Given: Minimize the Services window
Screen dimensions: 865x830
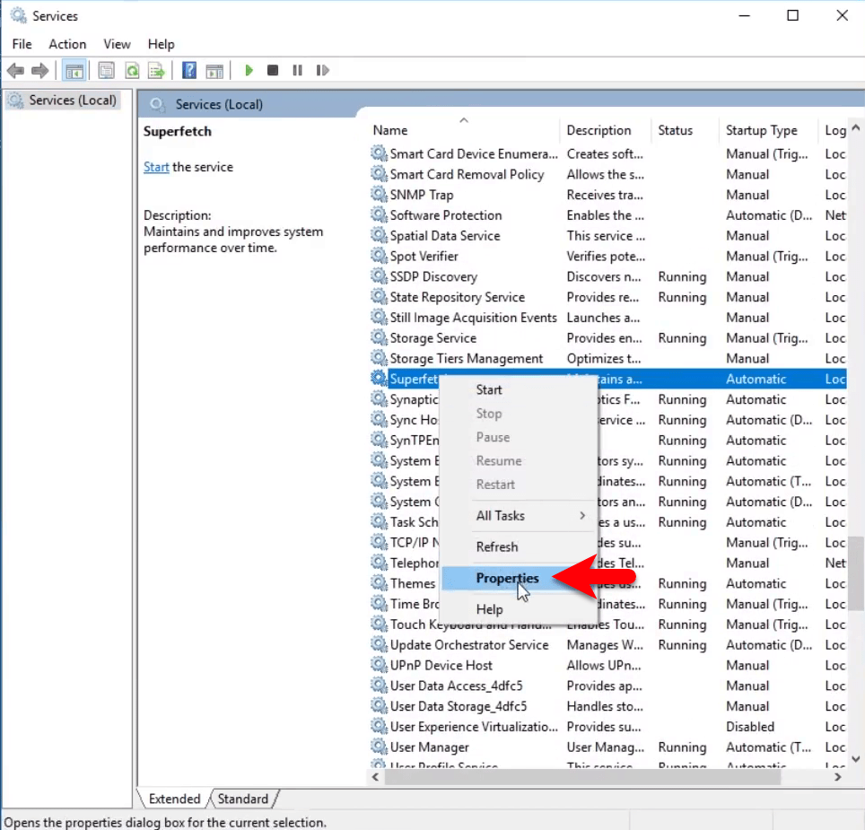Looking at the screenshot, I should pyautogui.click(x=744, y=15).
